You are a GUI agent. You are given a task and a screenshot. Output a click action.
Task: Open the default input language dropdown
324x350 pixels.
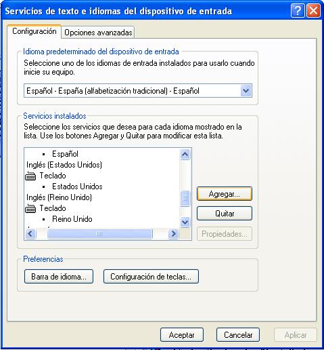246,91
